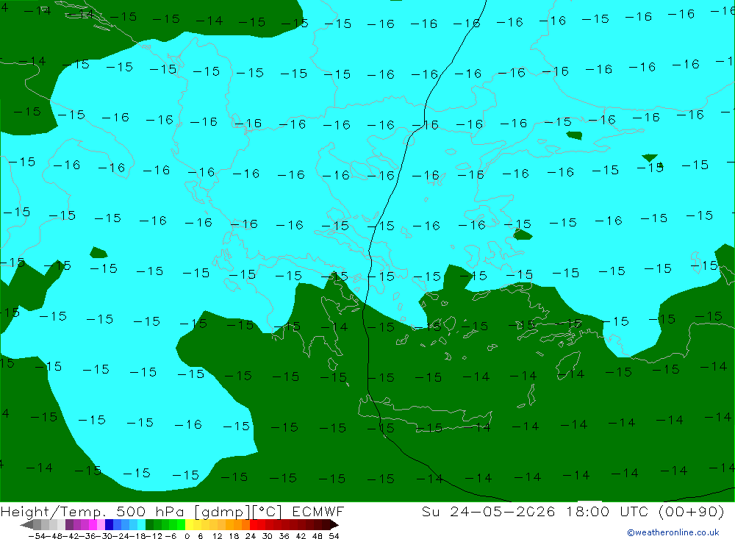Click the gray left arrow end of legend
The image size is (735, 539).
pos(26,525)
